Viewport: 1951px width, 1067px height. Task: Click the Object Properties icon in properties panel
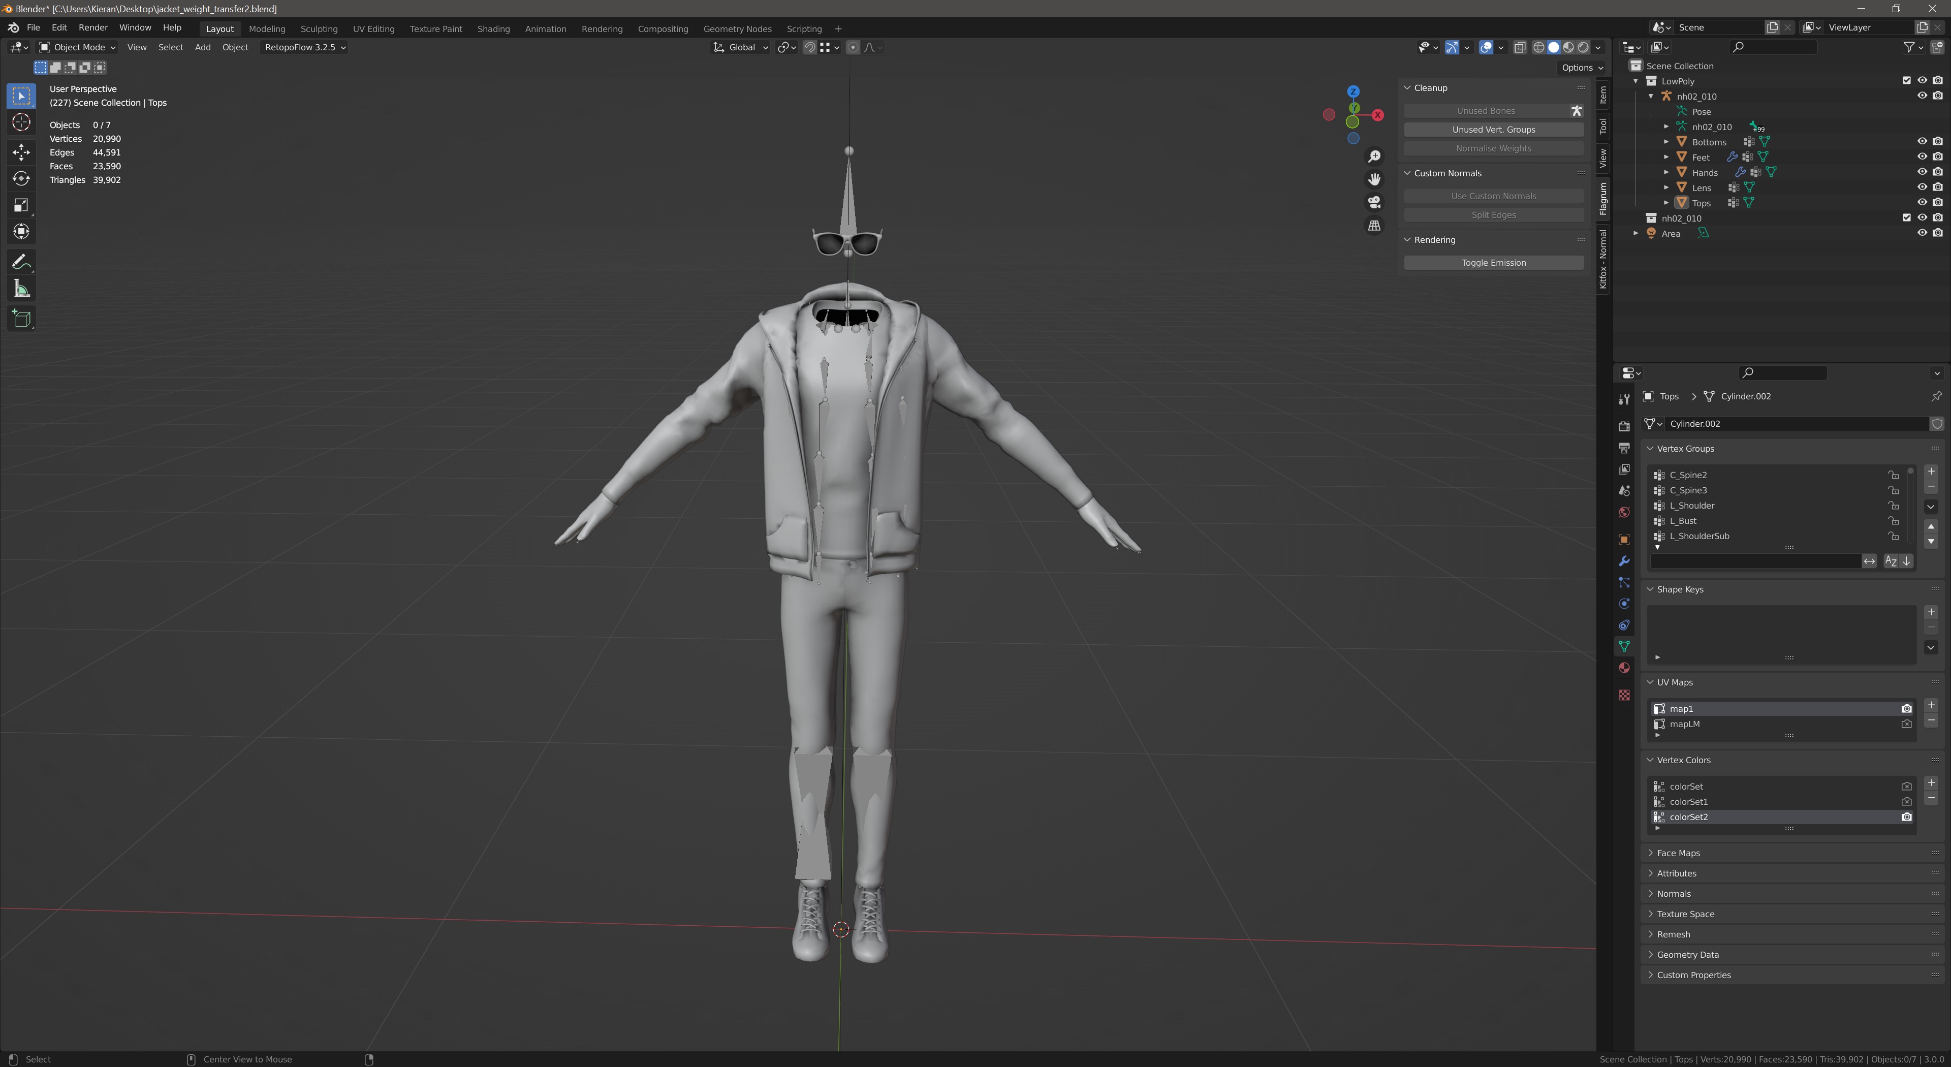tap(1625, 536)
